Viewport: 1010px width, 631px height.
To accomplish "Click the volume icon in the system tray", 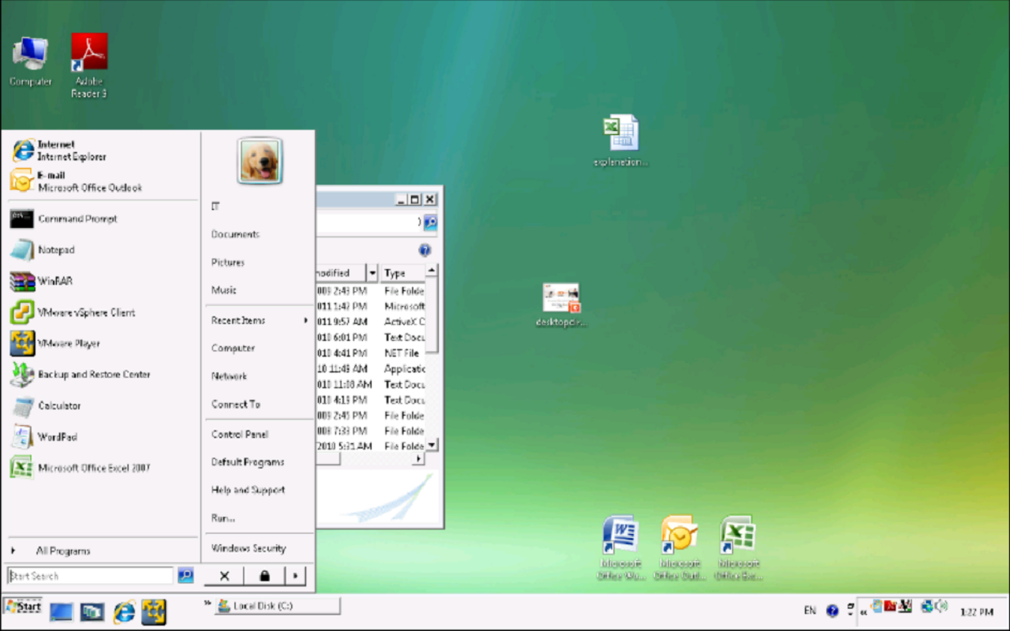I will 940,607.
